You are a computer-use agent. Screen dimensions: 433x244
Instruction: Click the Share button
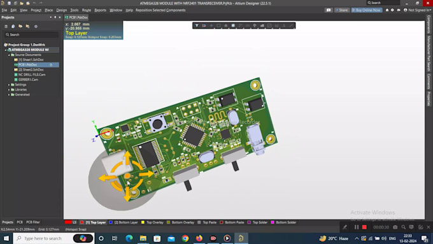(x=342, y=10)
